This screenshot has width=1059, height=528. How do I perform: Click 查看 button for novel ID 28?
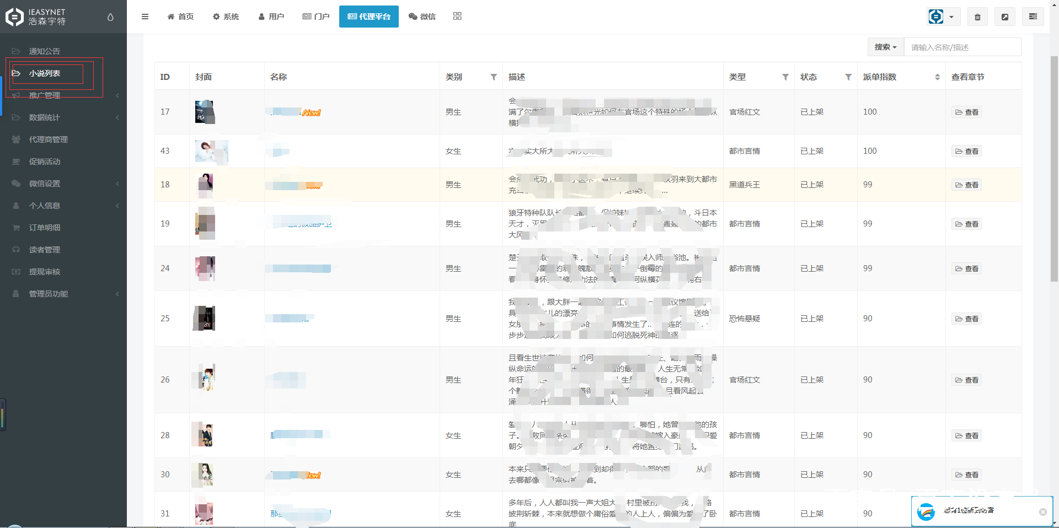tap(966, 435)
